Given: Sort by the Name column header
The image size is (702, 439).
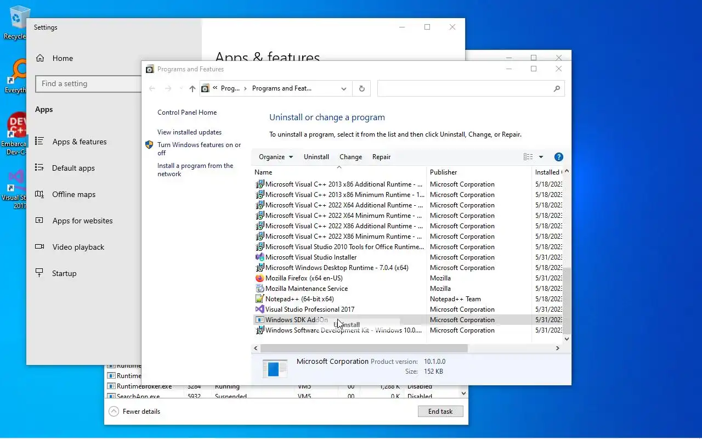Looking at the screenshot, I should [339, 172].
